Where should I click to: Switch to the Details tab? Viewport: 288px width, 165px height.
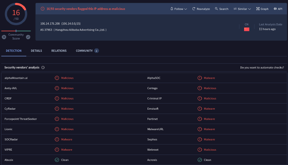pyautogui.click(x=36, y=51)
